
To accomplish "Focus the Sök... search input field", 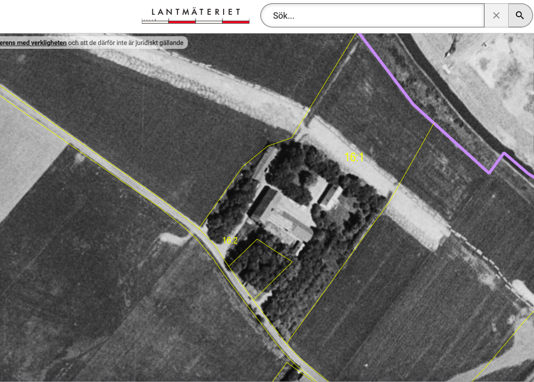I will coord(374,15).
